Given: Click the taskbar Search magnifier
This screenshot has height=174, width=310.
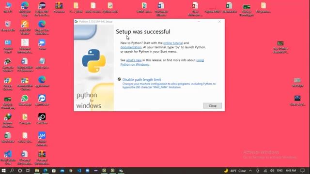Looking at the screenshot, I should [x=12, y=171].
